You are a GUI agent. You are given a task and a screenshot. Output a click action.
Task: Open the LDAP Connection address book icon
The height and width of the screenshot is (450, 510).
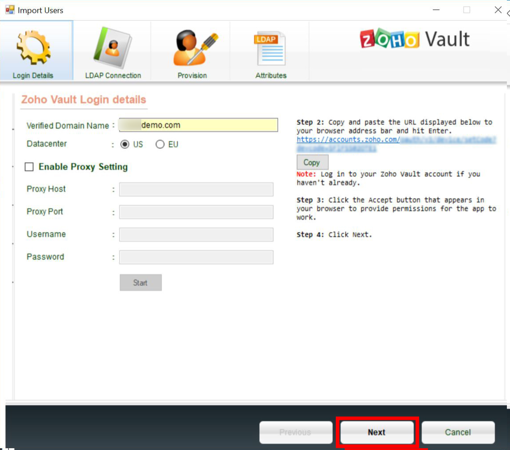113,47
